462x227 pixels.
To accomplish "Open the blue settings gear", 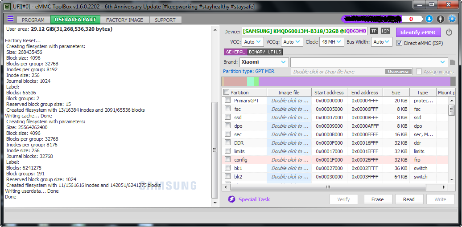I will coord(452,19).
